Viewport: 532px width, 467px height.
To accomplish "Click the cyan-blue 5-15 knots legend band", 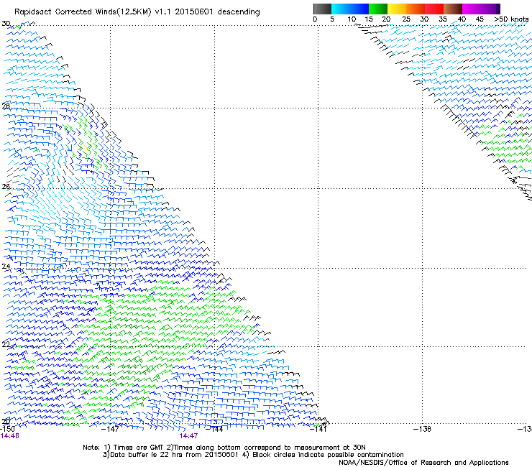I will (350, 9).
